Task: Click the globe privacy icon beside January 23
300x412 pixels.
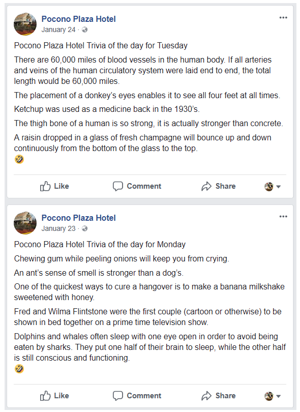Action: tap(84, 228)
